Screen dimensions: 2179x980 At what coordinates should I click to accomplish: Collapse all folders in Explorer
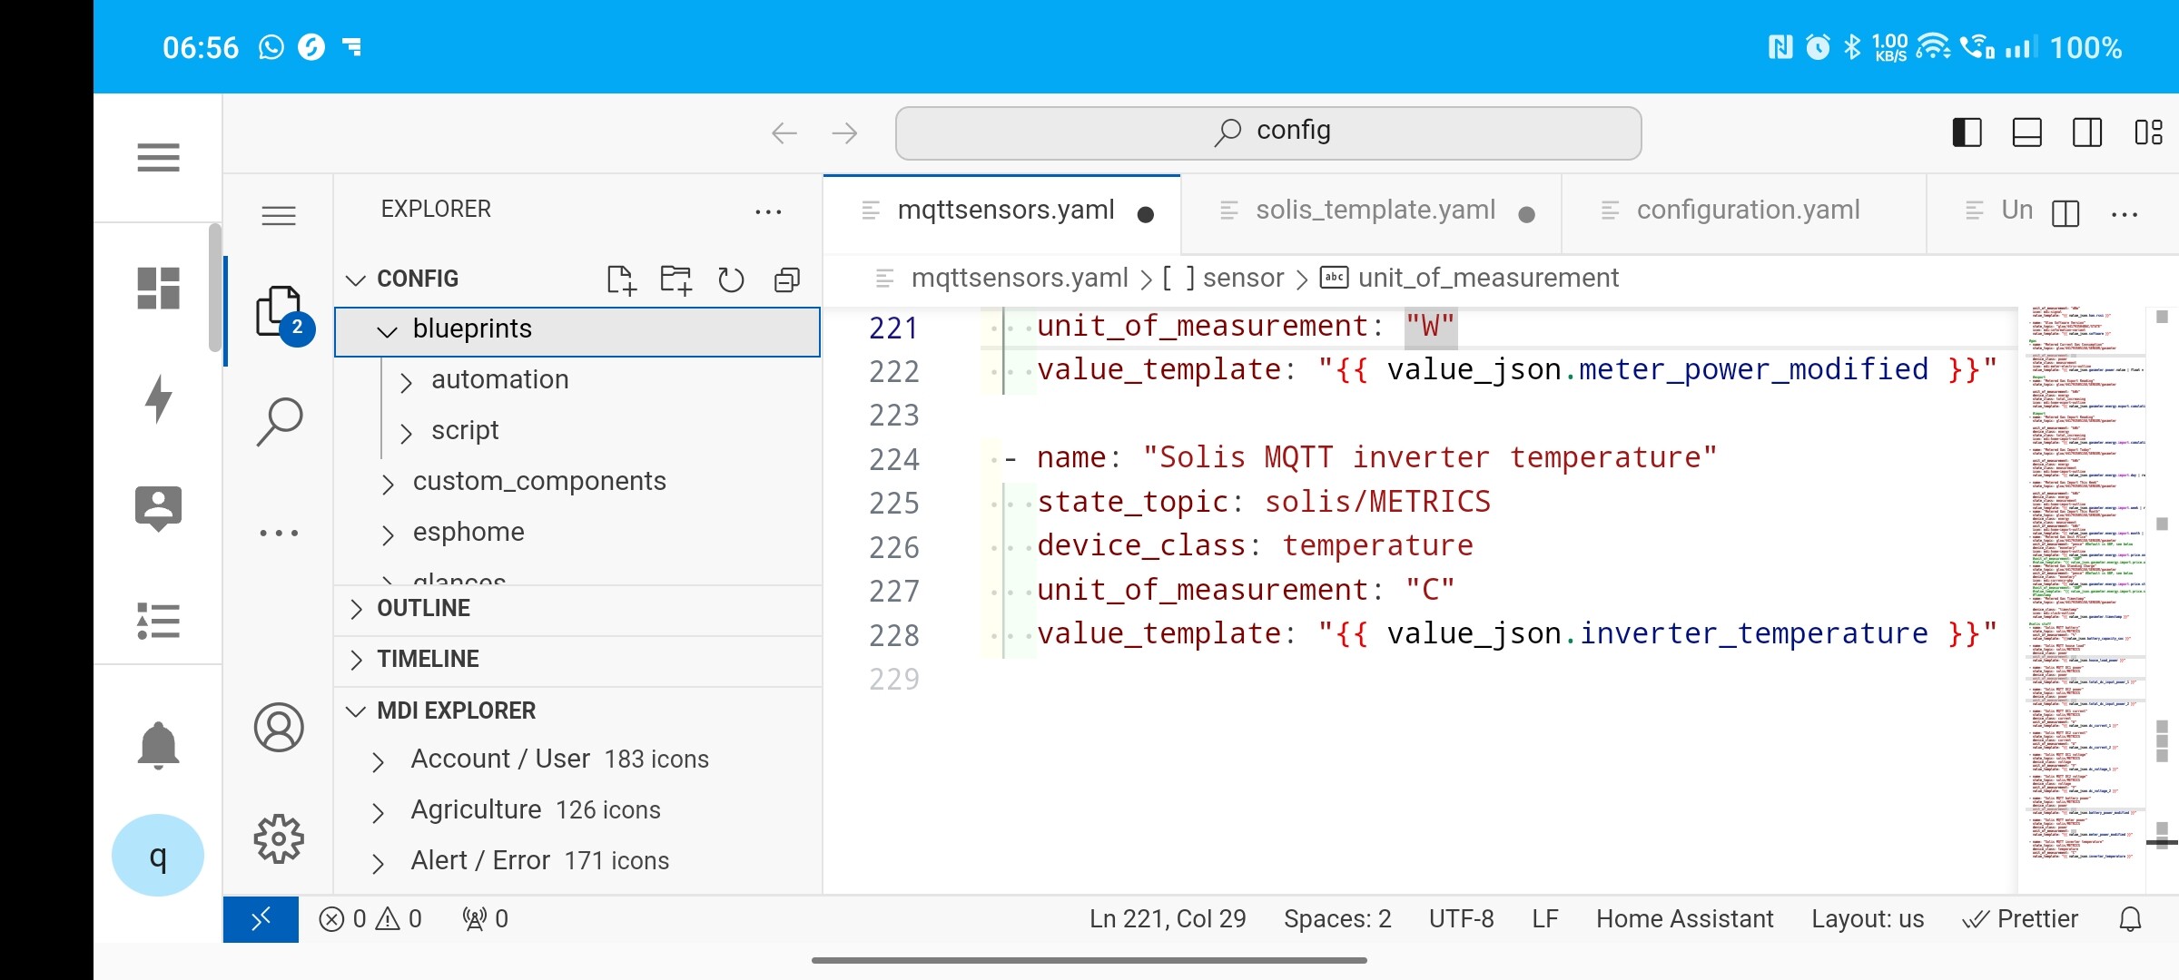[785, 281]
